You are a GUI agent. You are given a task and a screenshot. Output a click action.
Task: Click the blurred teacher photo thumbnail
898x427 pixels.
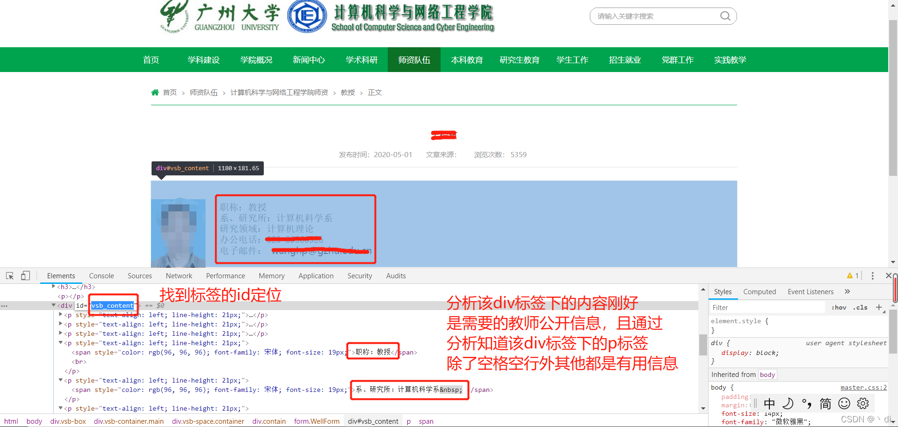pos(178,233)
